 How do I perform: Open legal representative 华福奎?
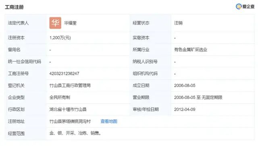tap(70, 23)
